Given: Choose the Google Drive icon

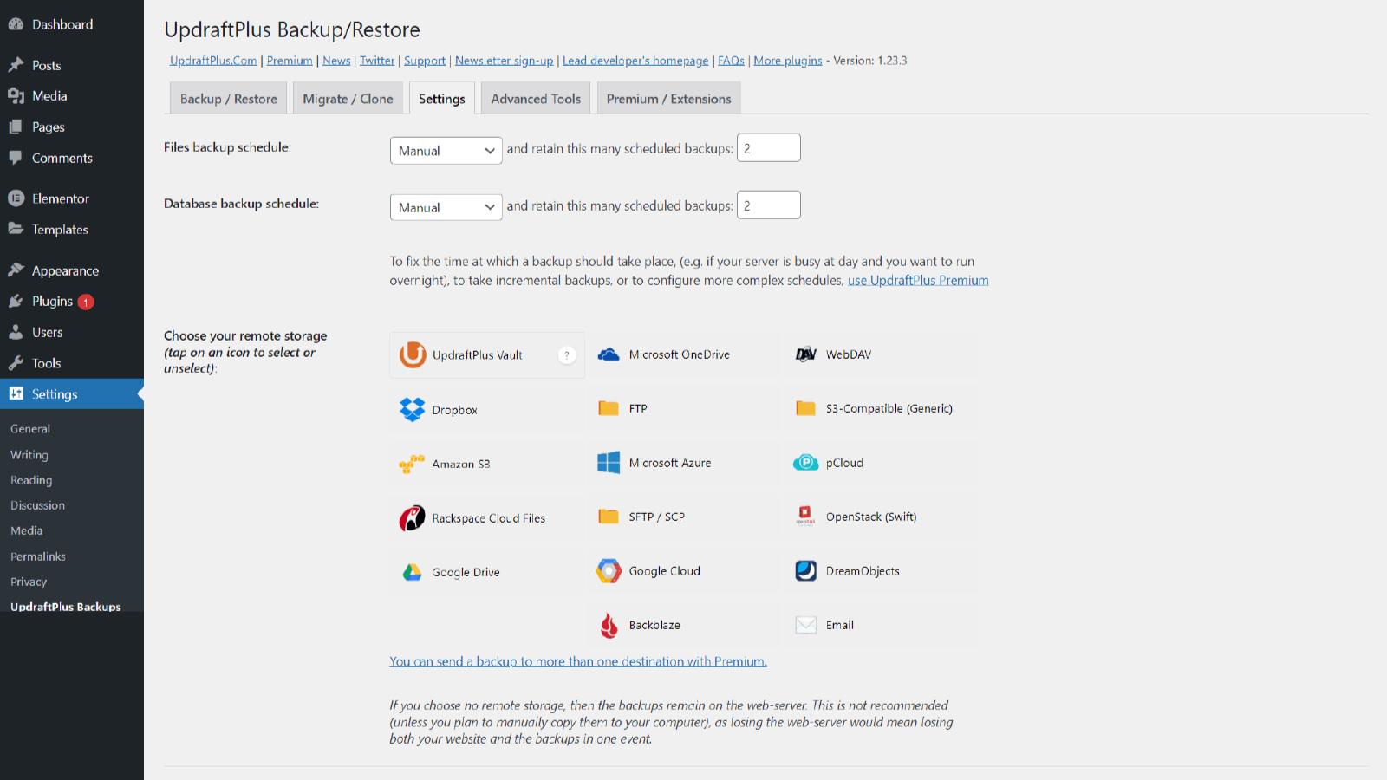Looking at the screenshot, I should point(413,572).
